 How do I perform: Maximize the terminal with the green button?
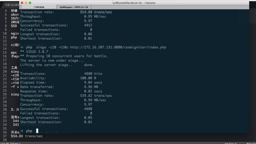click(30, 3)
